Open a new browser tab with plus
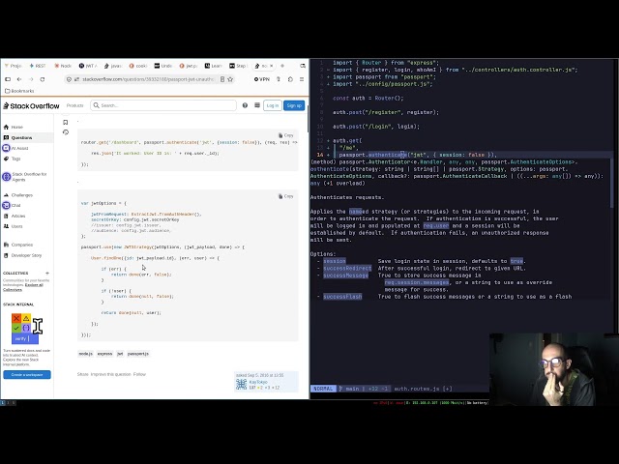This screenshot has height=464, width=619. [x=282, y=66]
